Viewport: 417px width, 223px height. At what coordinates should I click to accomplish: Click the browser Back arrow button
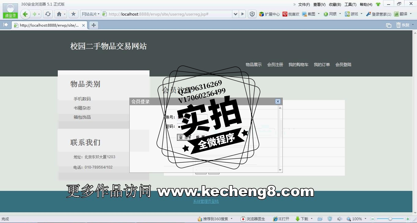[25, 14]
